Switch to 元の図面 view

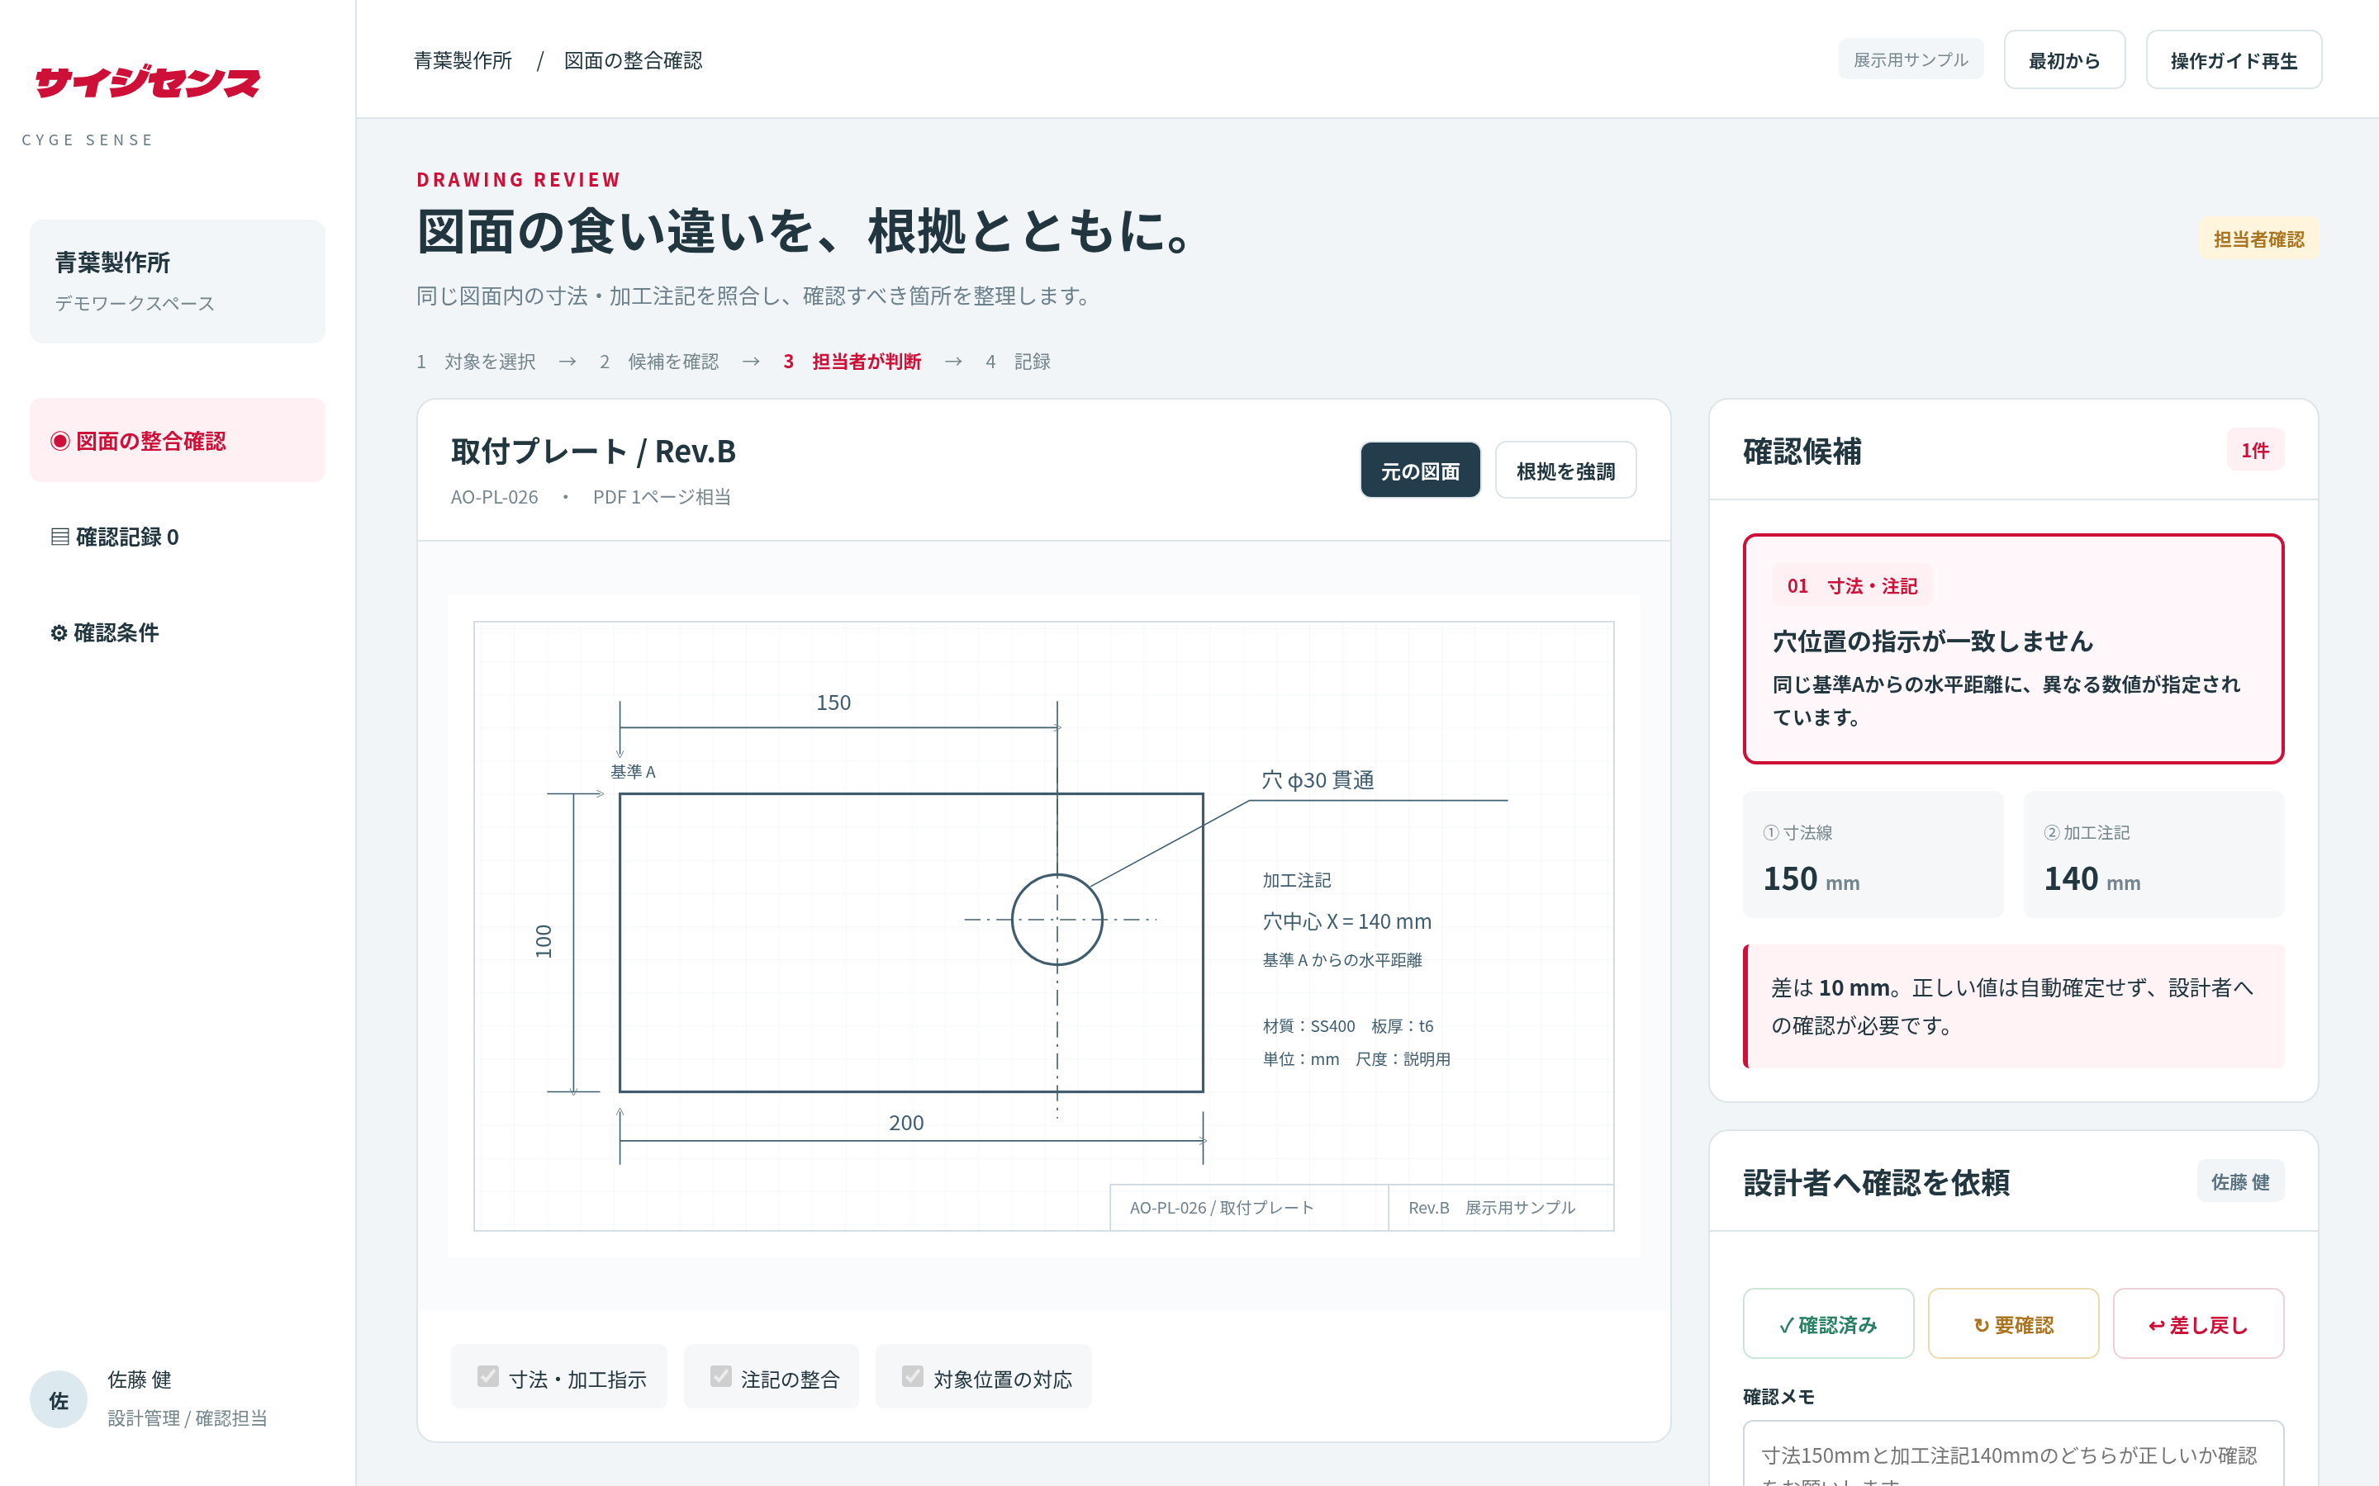tap(1419, 471)
